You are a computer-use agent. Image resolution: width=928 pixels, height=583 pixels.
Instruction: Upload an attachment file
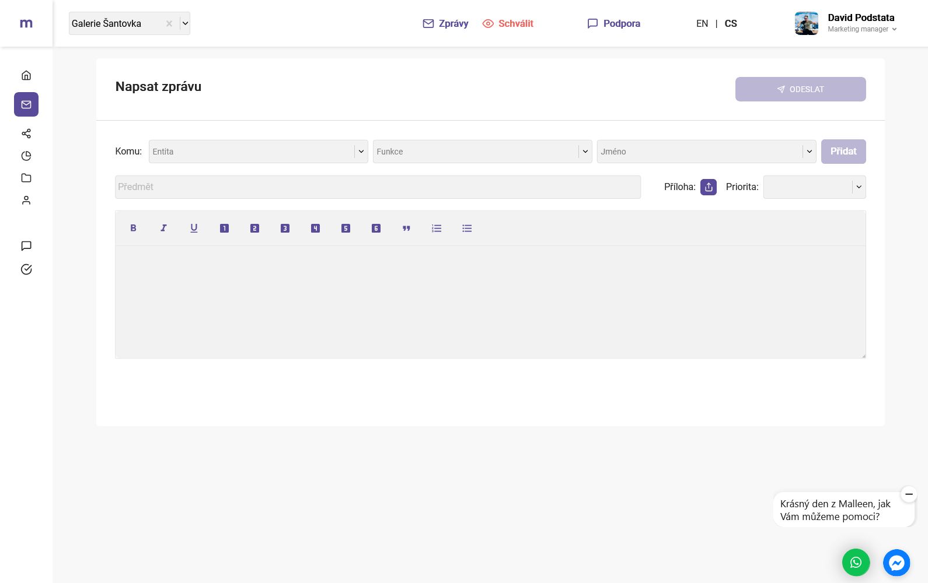click(x=708, y=187)
